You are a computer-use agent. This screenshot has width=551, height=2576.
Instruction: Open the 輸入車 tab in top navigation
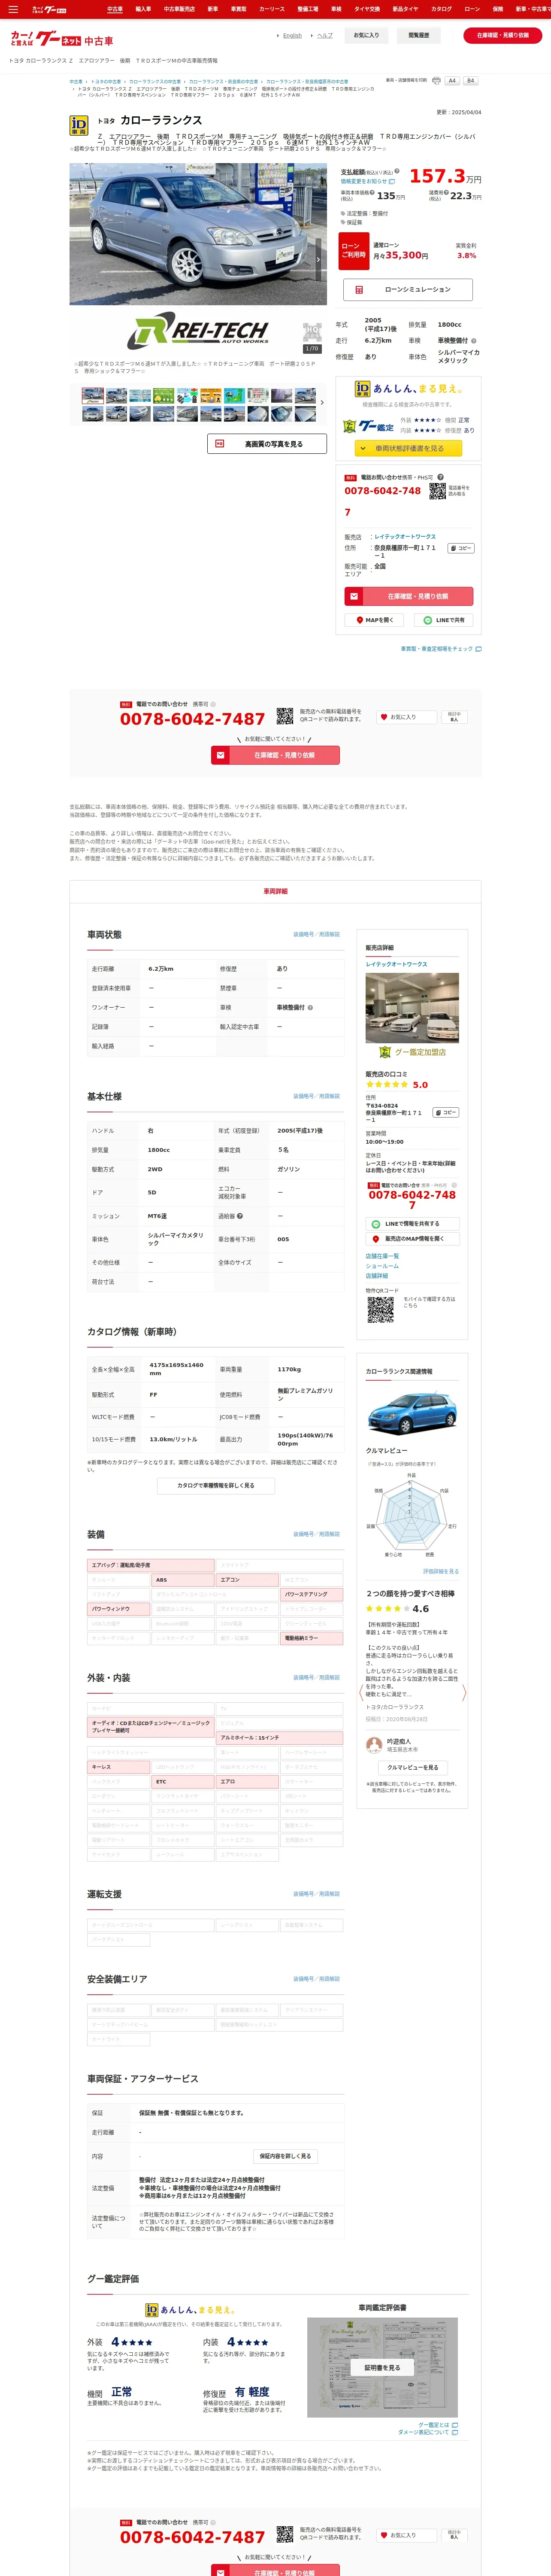coord(143,9)
